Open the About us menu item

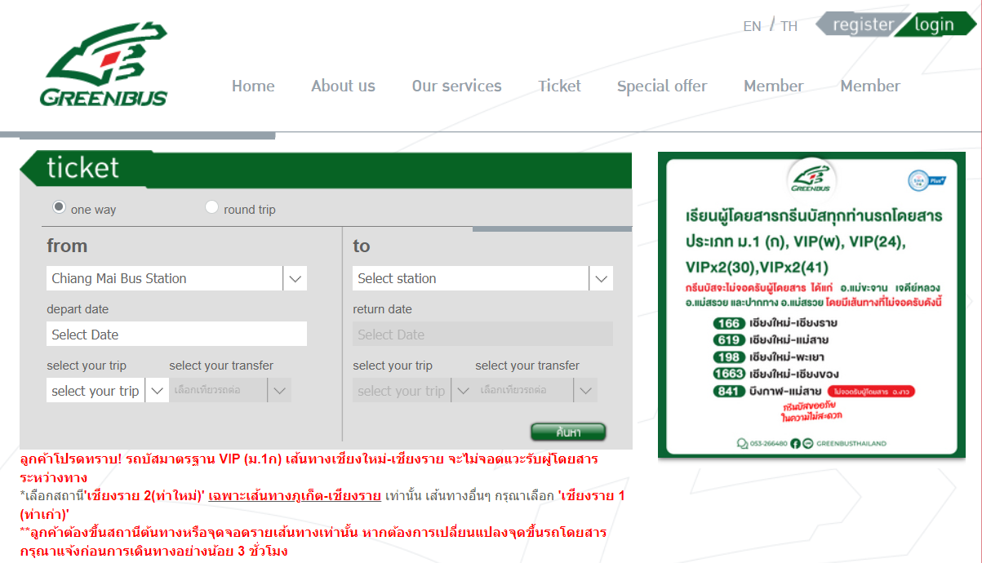[343, 86]
